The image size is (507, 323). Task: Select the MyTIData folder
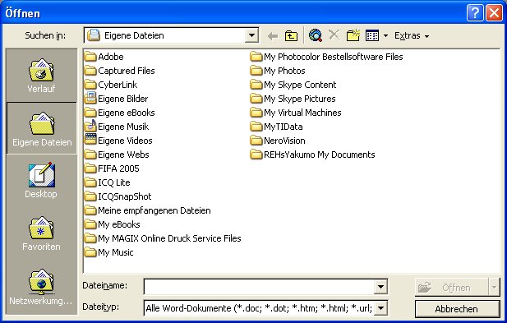(276, 127)
